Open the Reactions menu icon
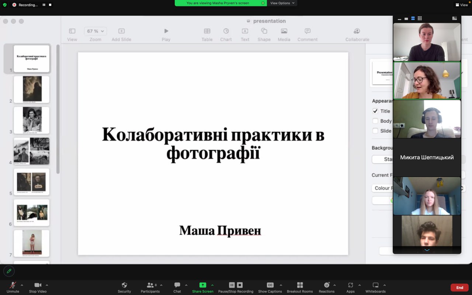 click(x=327, y=285)
